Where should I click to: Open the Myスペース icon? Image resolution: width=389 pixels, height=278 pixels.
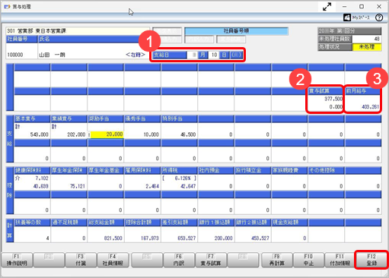356,17
